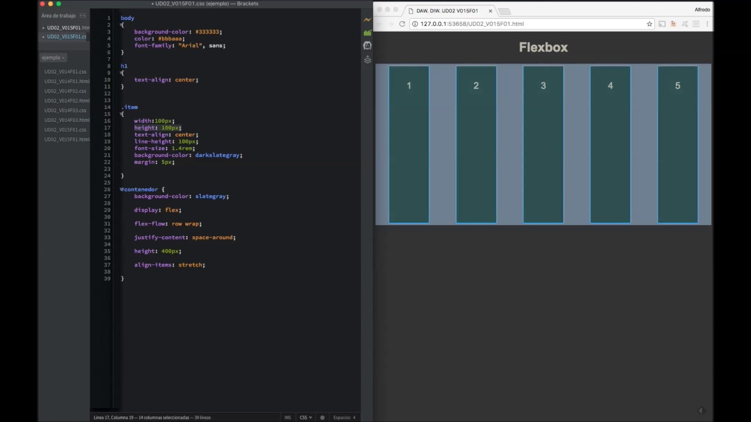
Task: Go forward in Chrome
Action: coord(391,24)
